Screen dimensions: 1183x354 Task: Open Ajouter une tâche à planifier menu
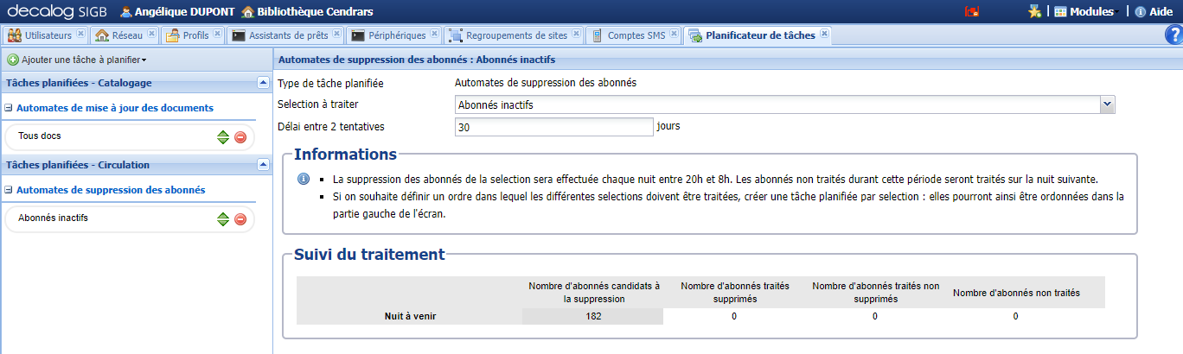tap(76, 60)
